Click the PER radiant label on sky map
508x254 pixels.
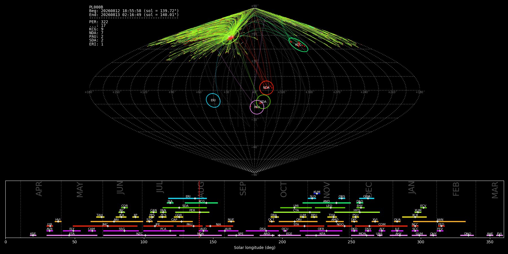tap(231, 37)
